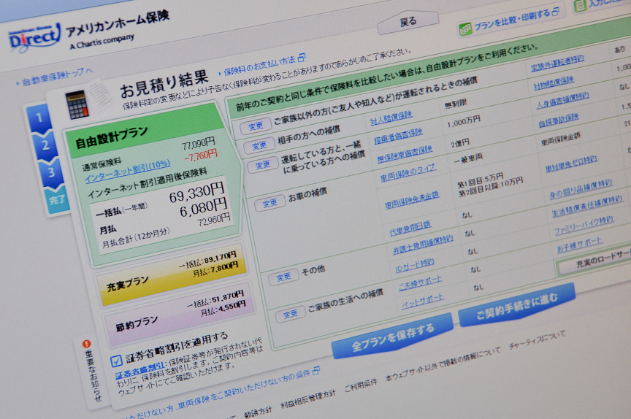Toggle the 証券省略割引を適用する checkbox
Screen dimensions: 631x419
pyautogui.click(x=116, y=361)
